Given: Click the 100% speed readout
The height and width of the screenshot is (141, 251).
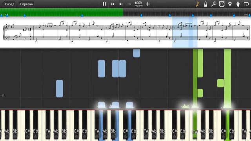Looking at the screenshot, I should pos(138,3).
